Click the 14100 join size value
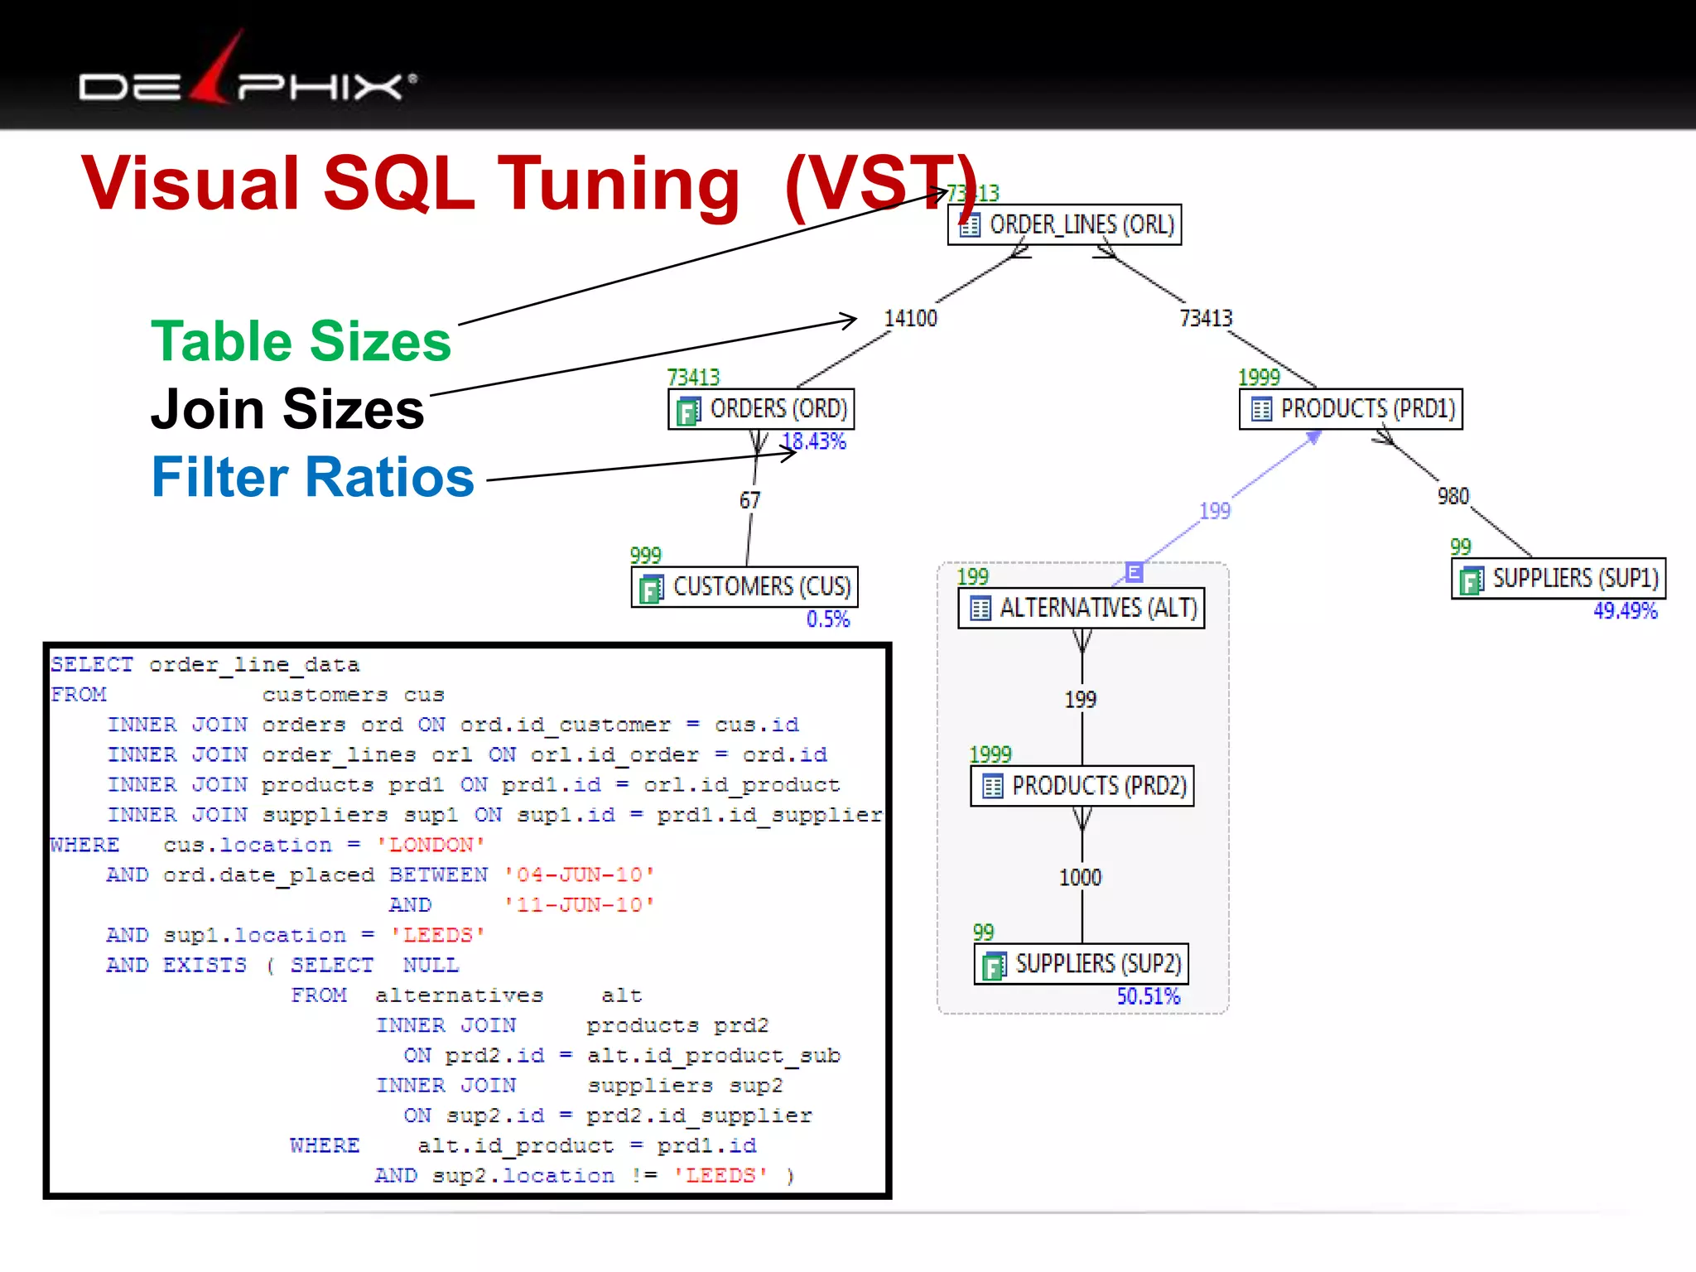1696x1272 pixels. [910, 319]
